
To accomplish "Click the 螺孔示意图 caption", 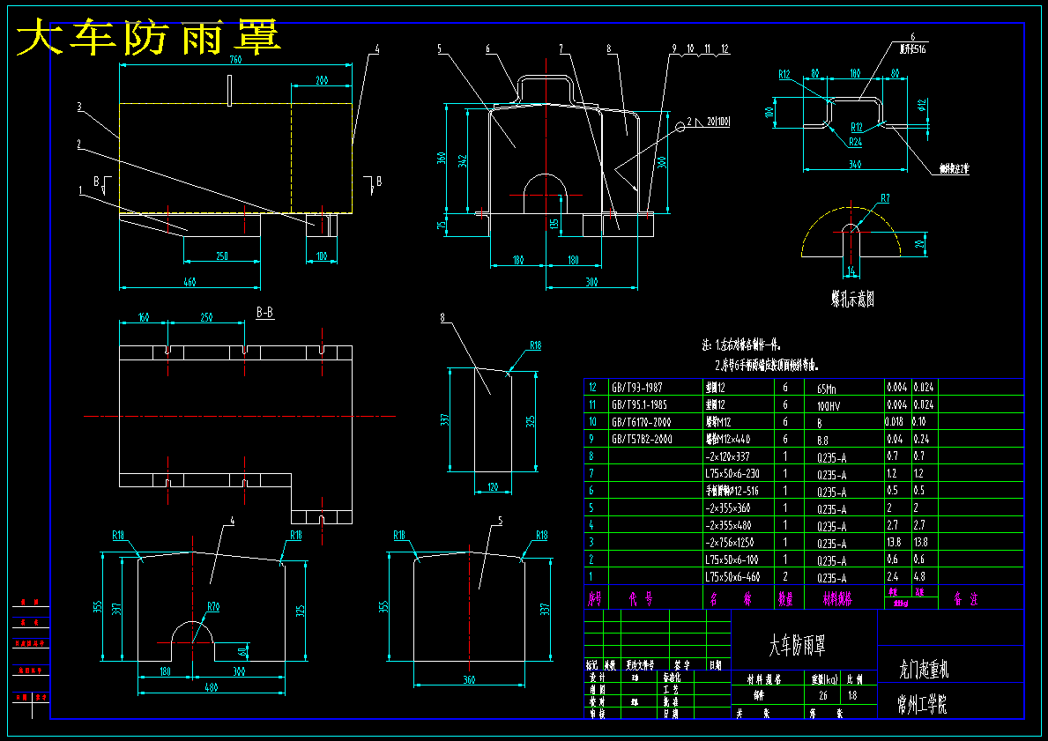I will pyautogui.click(x=853, y=300).
